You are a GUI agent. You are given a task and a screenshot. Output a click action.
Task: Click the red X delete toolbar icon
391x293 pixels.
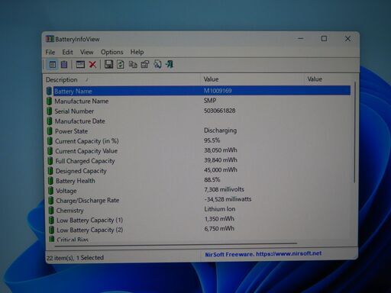click(x=92, y=65)
